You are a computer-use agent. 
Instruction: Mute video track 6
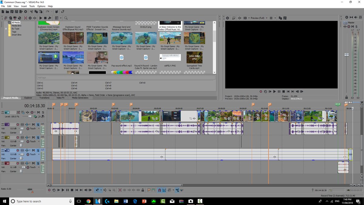pos(39,112)
